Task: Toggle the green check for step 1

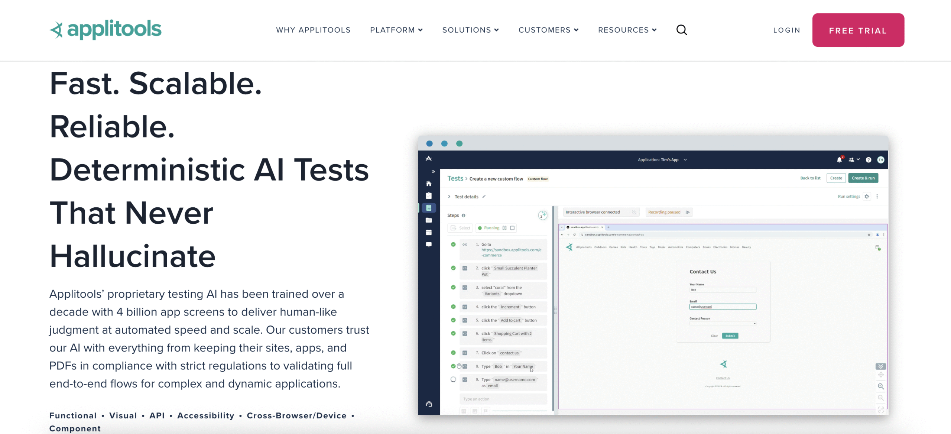Action: [x=453, y=244]
